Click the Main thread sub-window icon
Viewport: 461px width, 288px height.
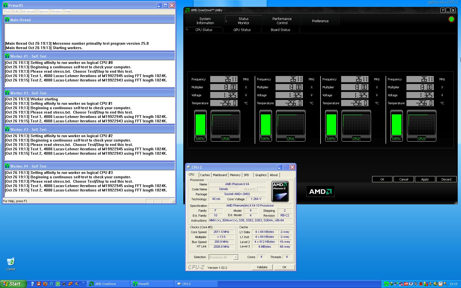7,20
